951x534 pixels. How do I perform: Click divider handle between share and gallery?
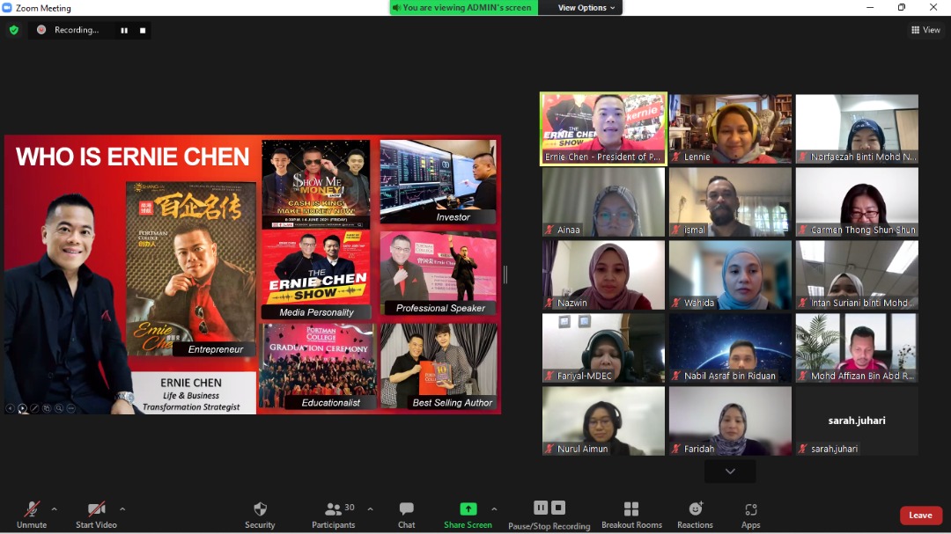click(505, 274)
